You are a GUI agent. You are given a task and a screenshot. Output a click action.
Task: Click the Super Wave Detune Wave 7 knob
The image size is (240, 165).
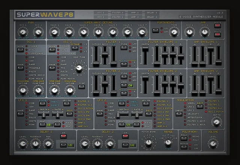[142, 32]
